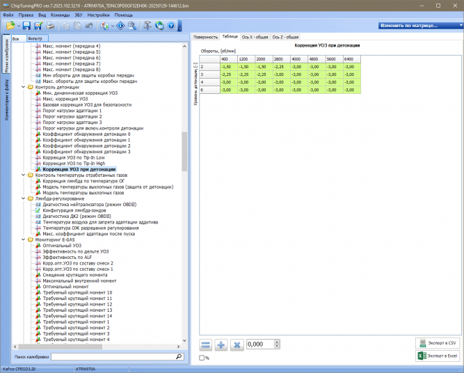Select 'Модель температуры выхлопных газов' last item
The height and width of the screenshot is (373, 464).
pyautogui.click(x=83, y=193)
